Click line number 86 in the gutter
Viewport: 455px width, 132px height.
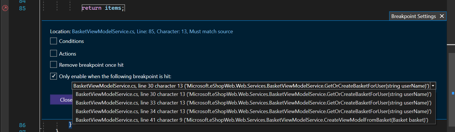coord(22,125)
